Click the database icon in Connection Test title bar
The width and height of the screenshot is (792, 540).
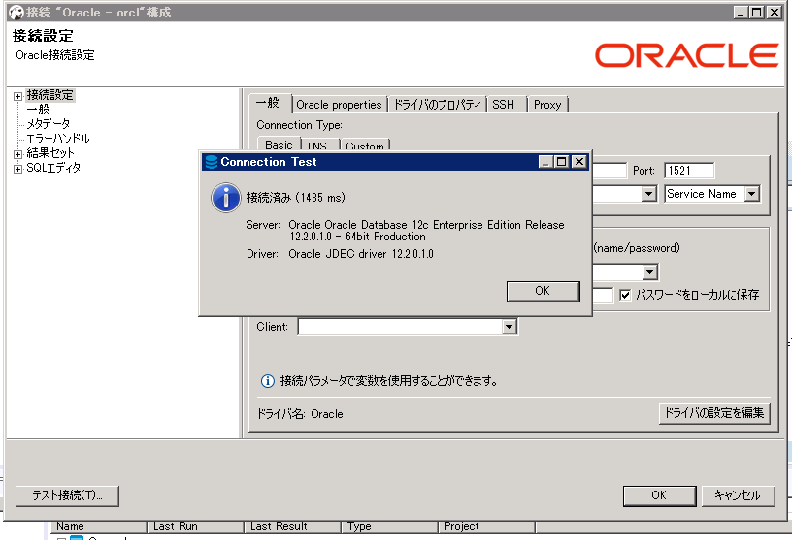point(212,162)
